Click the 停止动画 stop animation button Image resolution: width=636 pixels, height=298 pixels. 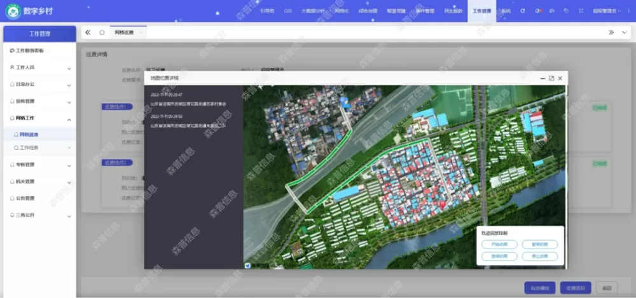(539, 257)
